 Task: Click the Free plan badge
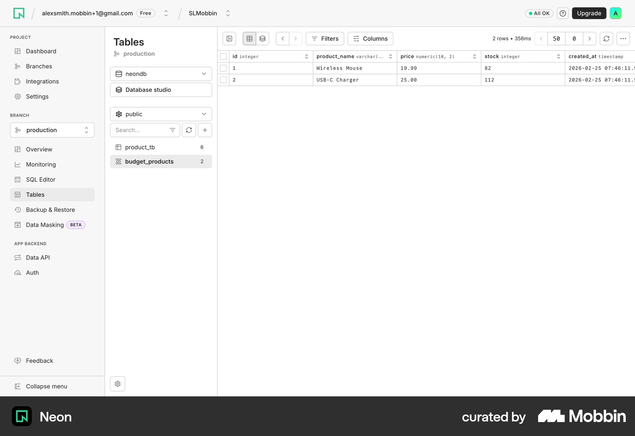click(146, 13)
